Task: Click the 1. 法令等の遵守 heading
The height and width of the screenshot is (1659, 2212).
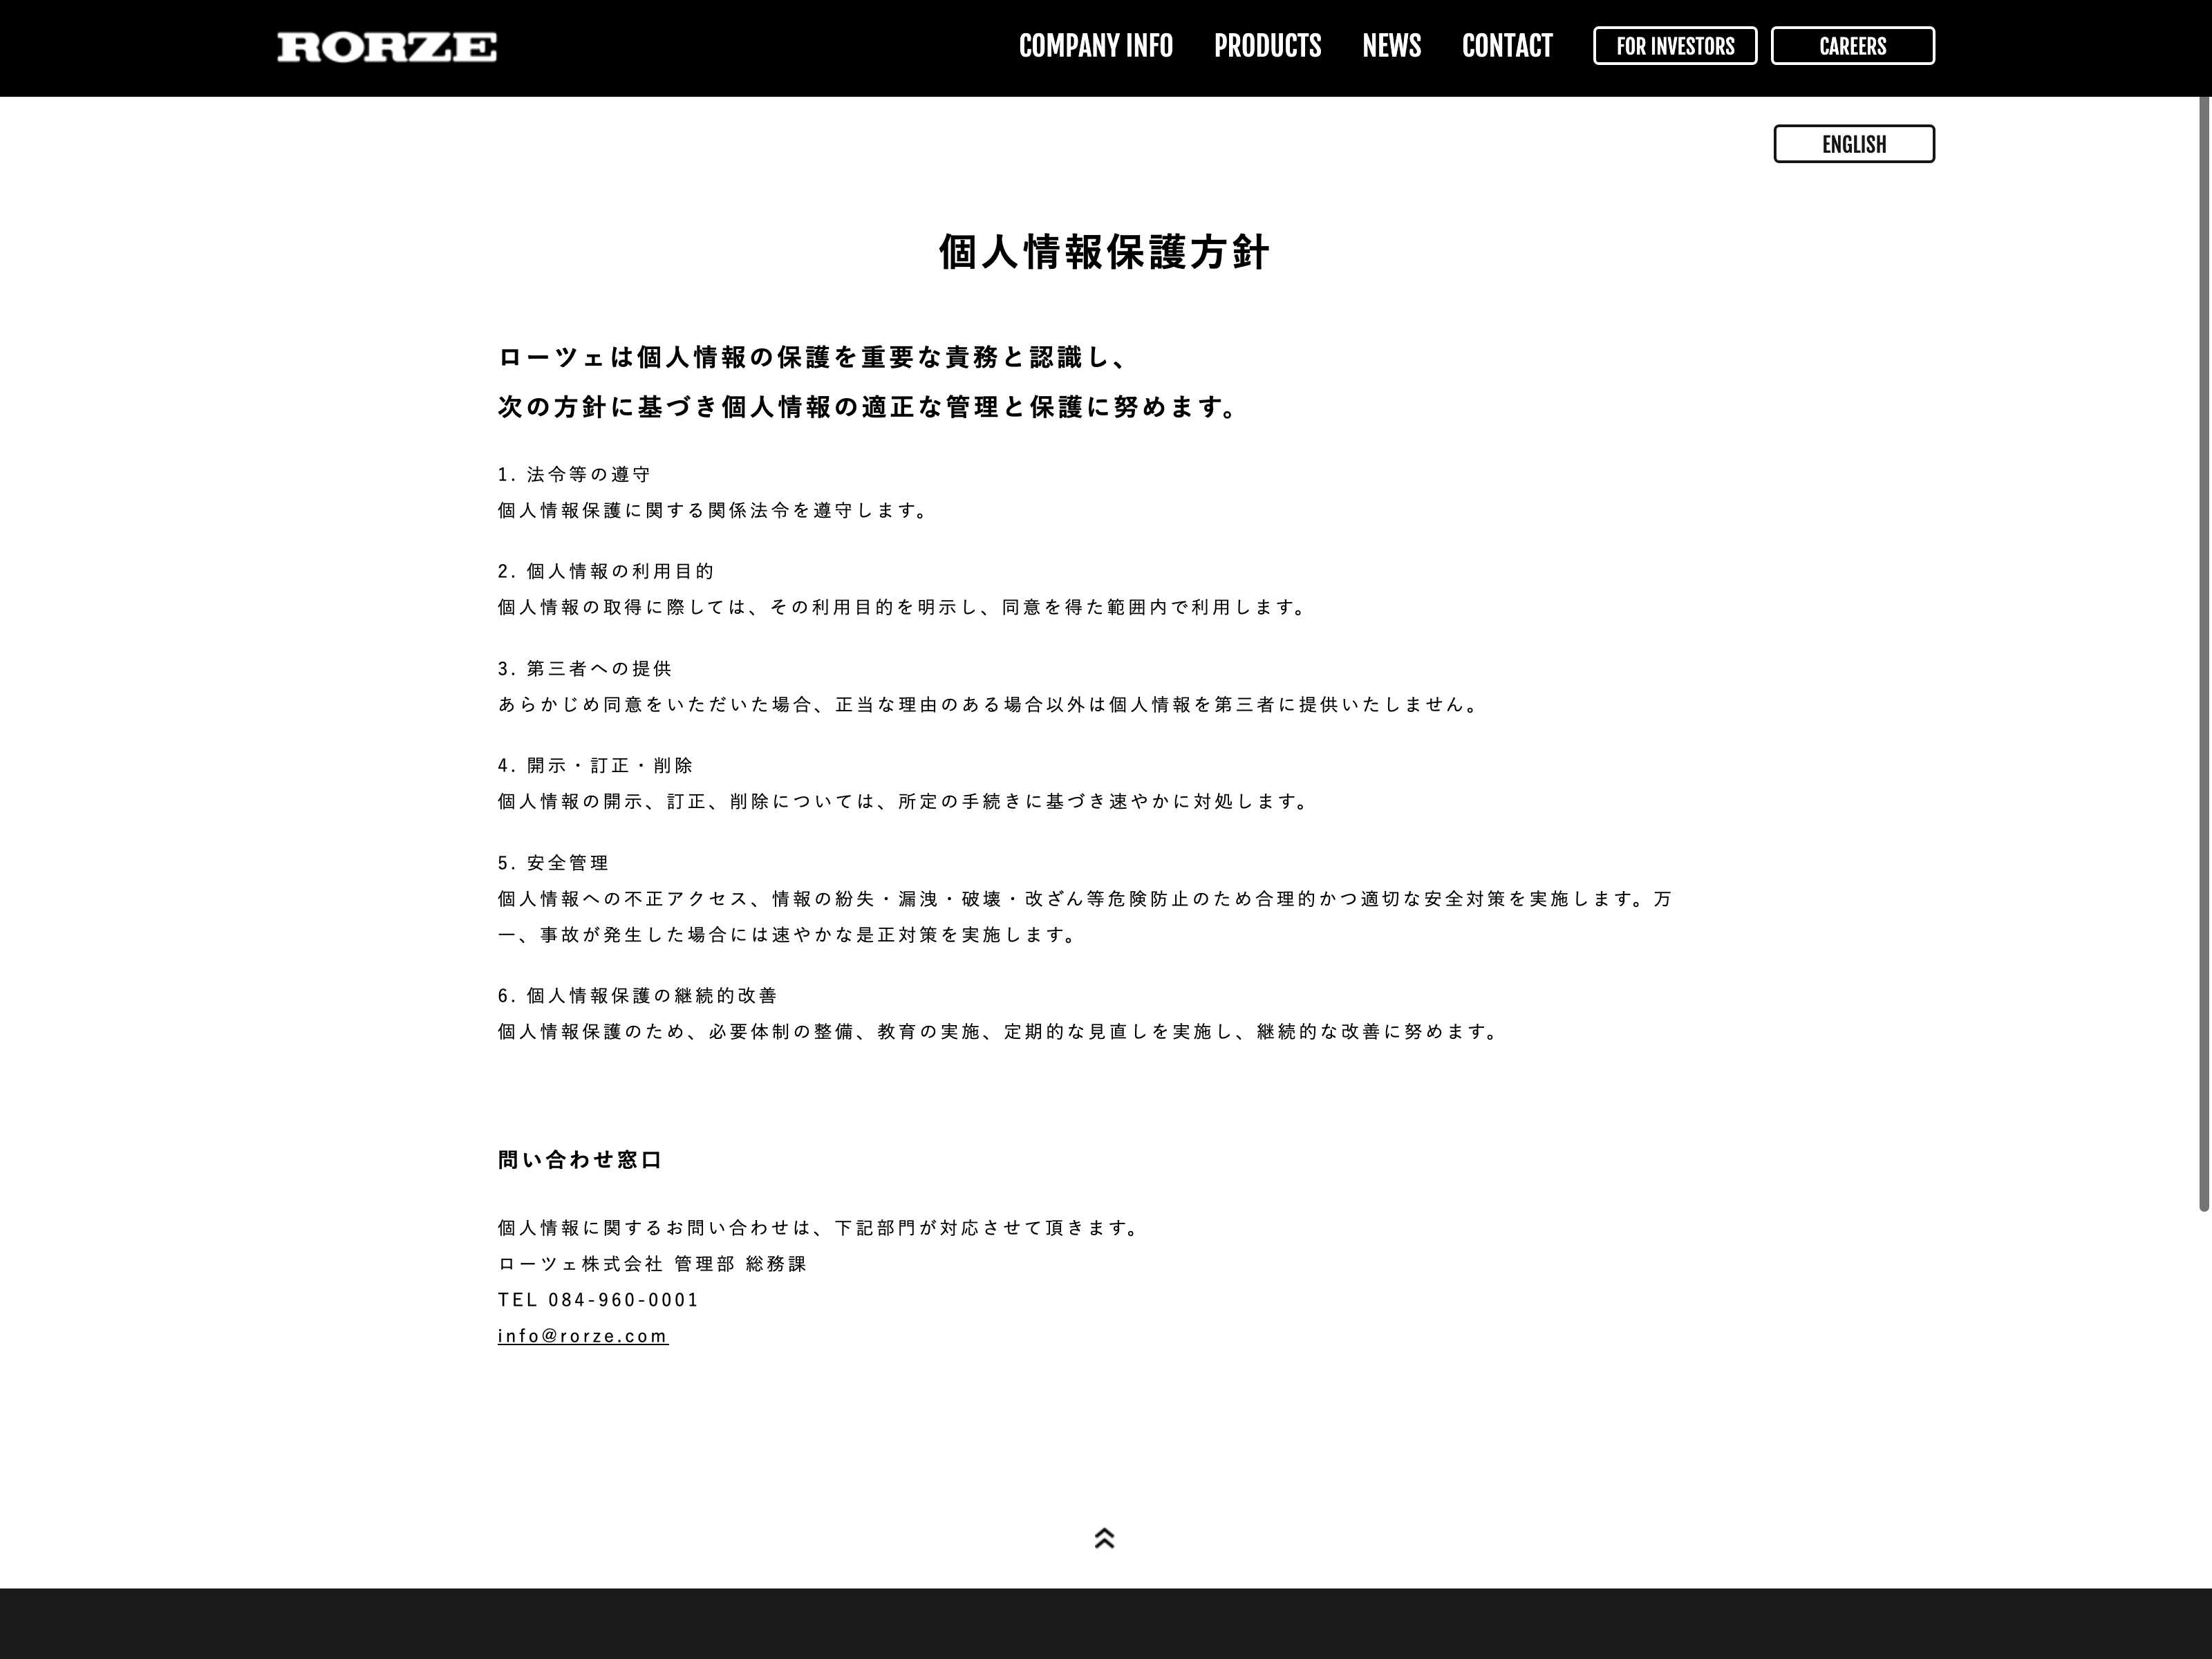Action: point(574,474)
